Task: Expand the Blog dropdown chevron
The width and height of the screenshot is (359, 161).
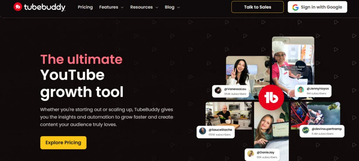Action: tap(178, 8)
